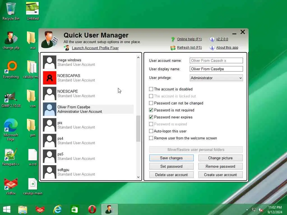
Task: Uncheck Password never expires
Action: 151,117
